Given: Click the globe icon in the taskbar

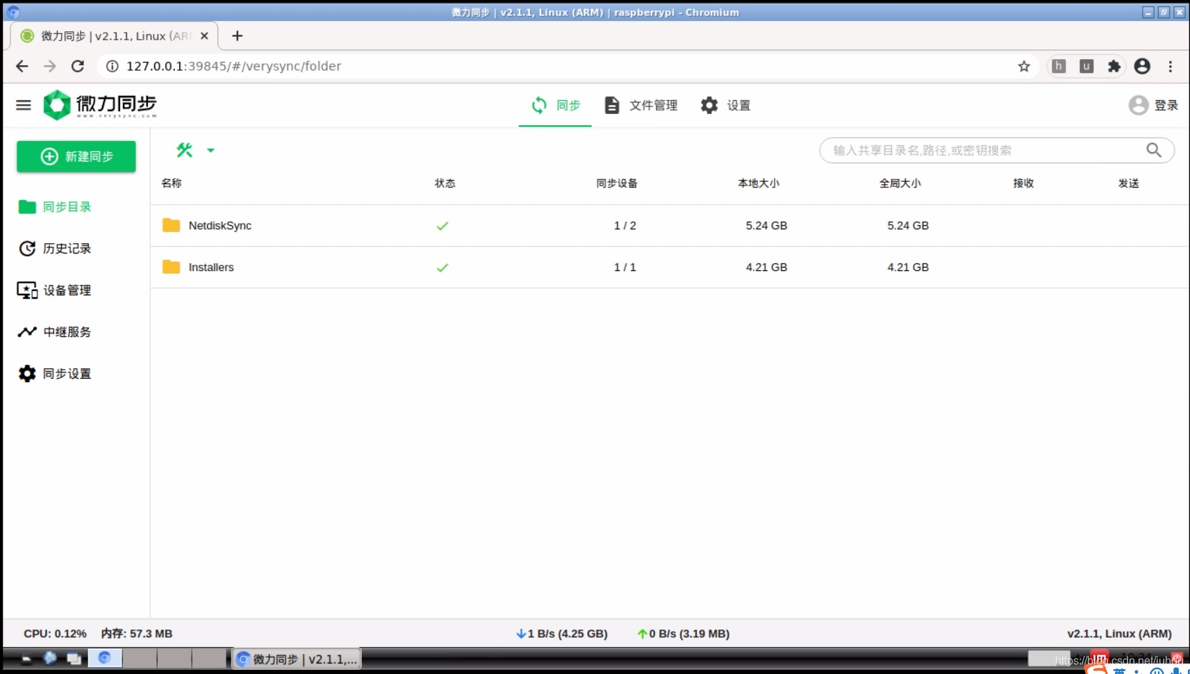Looking at the screenshot, I should click(x=49, y=657).
